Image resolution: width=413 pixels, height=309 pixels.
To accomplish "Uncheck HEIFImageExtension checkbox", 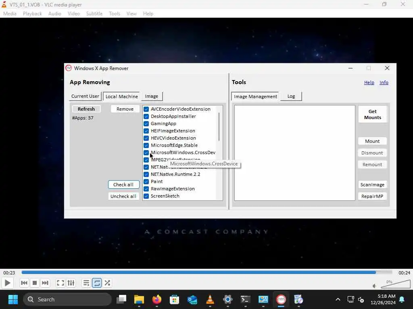I will [x=146, y=131].
